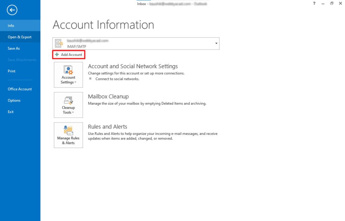Select Save As in the sidebar
The image size is (345, 221).
pyautogui.click(x=20, y=48)
